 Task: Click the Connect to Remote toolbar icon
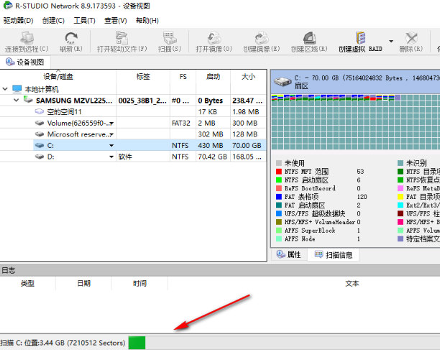[x=27, y=37]
